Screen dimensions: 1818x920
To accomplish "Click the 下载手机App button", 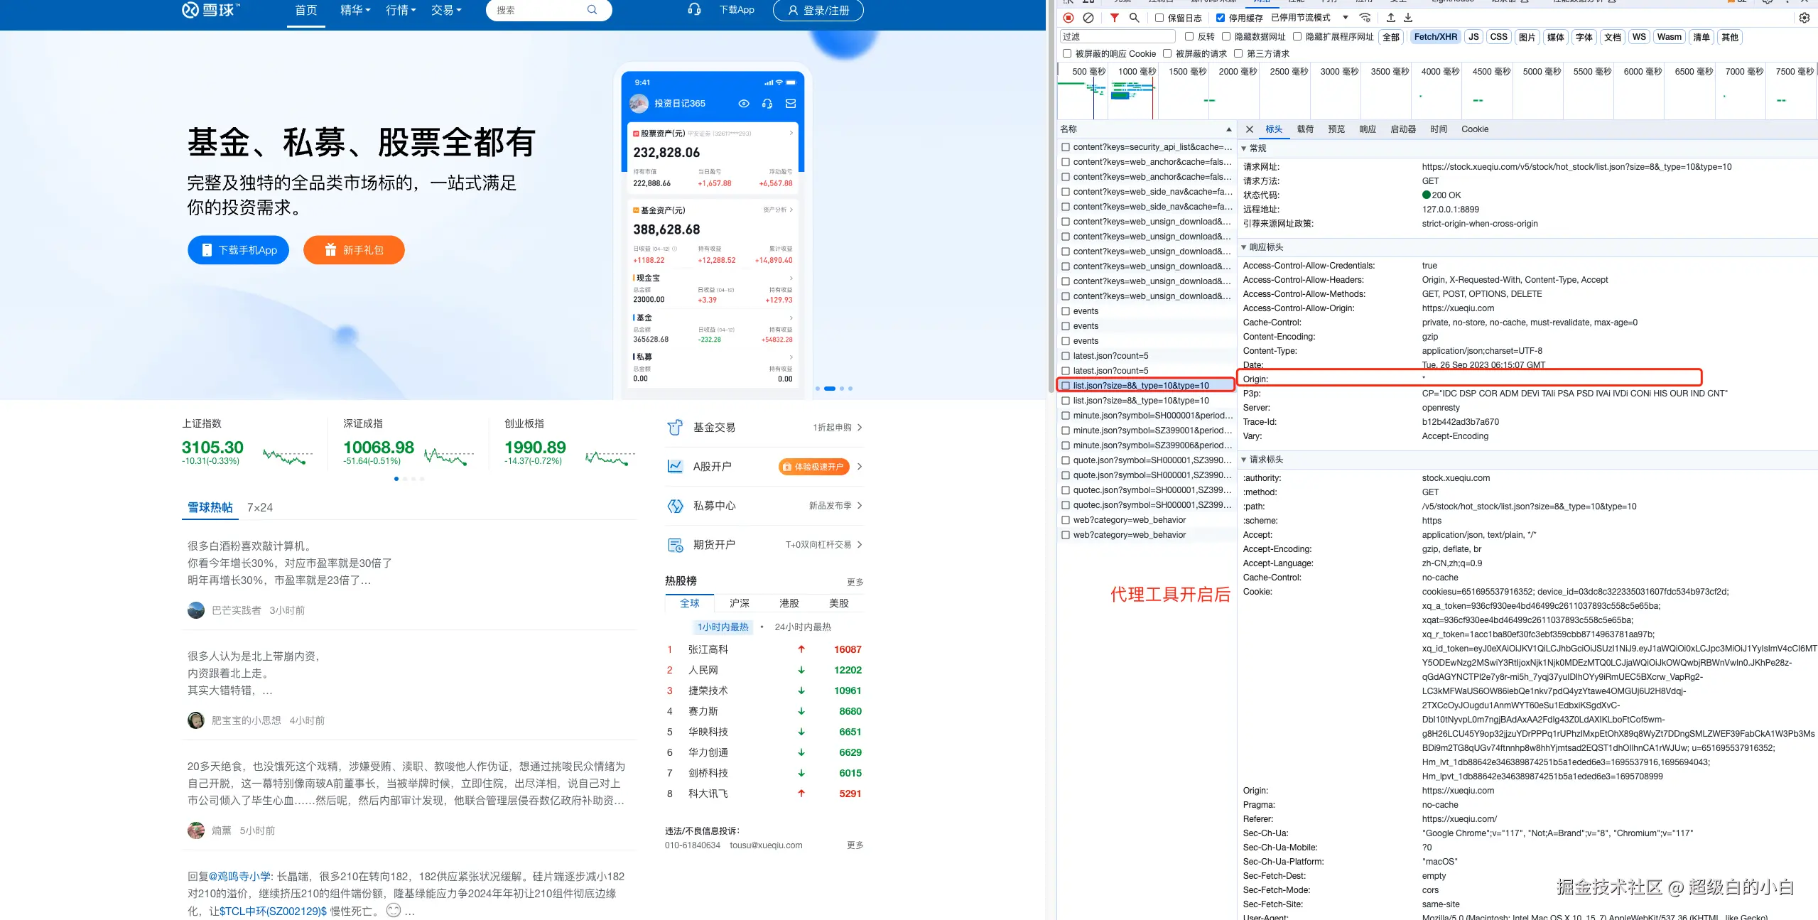I will tap(238, 250).
